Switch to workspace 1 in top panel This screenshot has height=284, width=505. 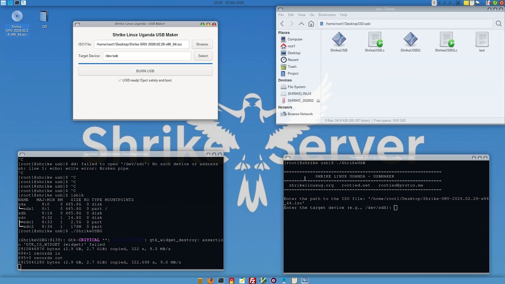[x=434, y=3]
